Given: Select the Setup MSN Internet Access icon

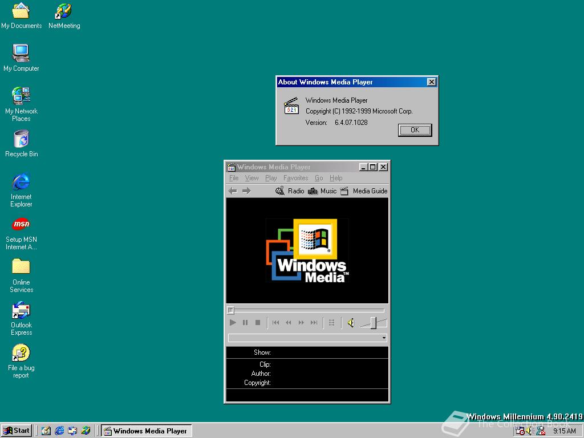Looking at the screenshot, I should point(21,234).
